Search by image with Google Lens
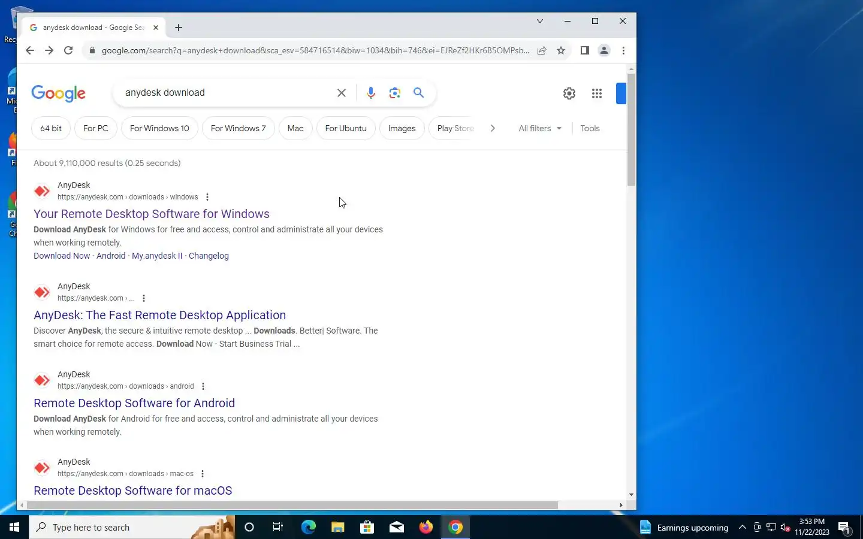The width and height of the screenshot is (863, 539). click(394, 93)
